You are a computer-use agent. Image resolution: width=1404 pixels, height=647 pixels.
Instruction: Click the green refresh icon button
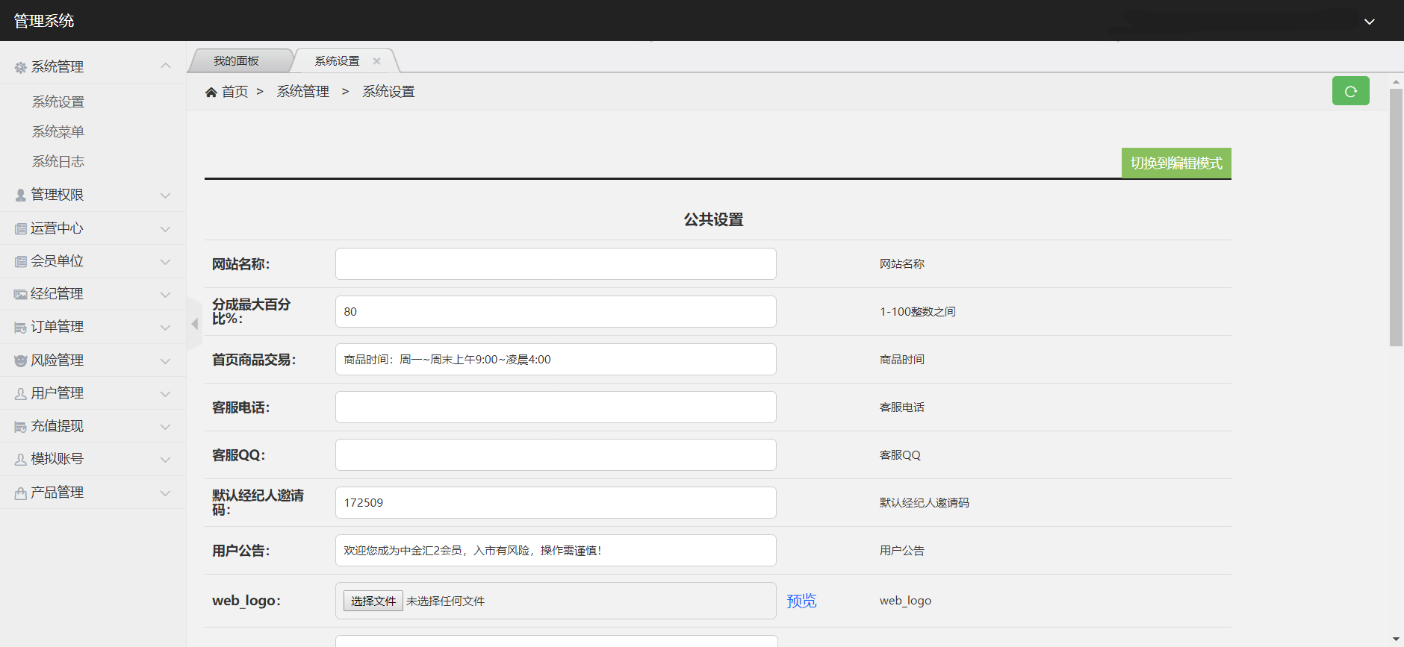pos(1350,91)
